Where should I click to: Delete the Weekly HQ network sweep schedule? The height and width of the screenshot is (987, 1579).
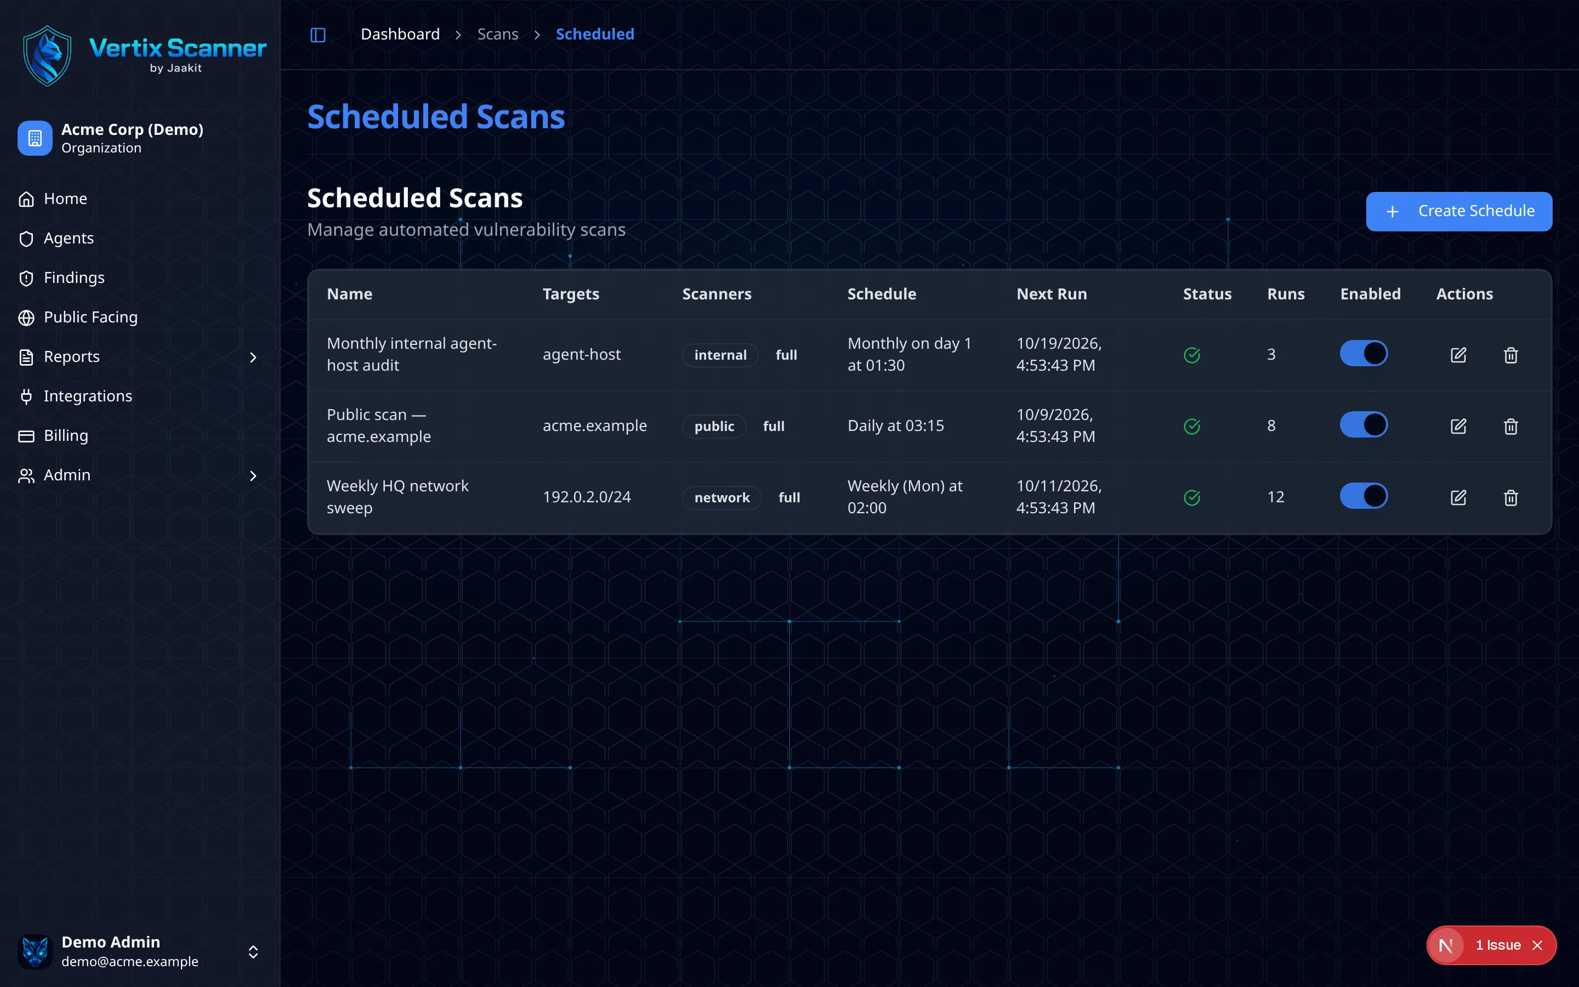point(1510,497)
